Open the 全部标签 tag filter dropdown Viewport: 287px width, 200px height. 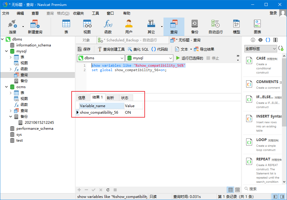coord(261,49)
